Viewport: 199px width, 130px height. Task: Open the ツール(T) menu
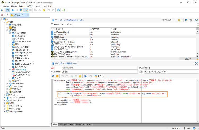click(38, 6)
